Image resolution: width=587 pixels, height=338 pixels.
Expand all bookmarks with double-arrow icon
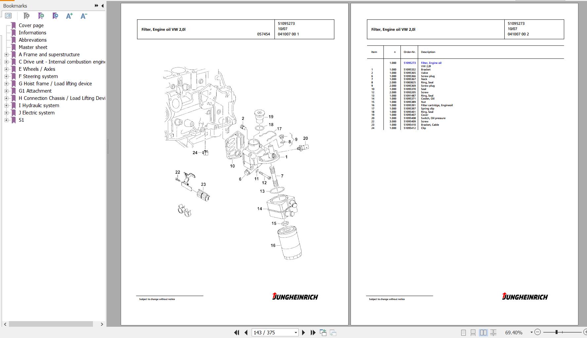tap(96, 6)
